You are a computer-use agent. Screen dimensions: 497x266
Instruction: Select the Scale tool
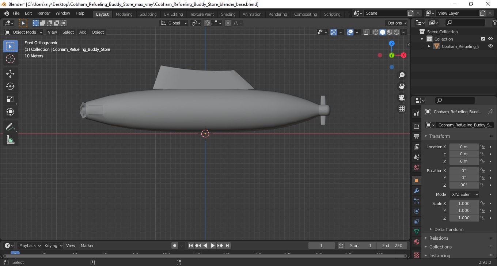(x=10, y=99)
